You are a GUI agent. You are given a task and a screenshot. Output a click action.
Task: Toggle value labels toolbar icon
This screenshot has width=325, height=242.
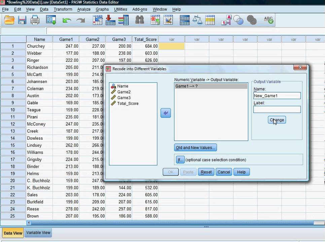pos(226,20)
